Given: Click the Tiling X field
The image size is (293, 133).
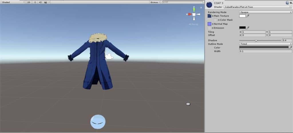Looking at the screenshot, I should point(254,32).
